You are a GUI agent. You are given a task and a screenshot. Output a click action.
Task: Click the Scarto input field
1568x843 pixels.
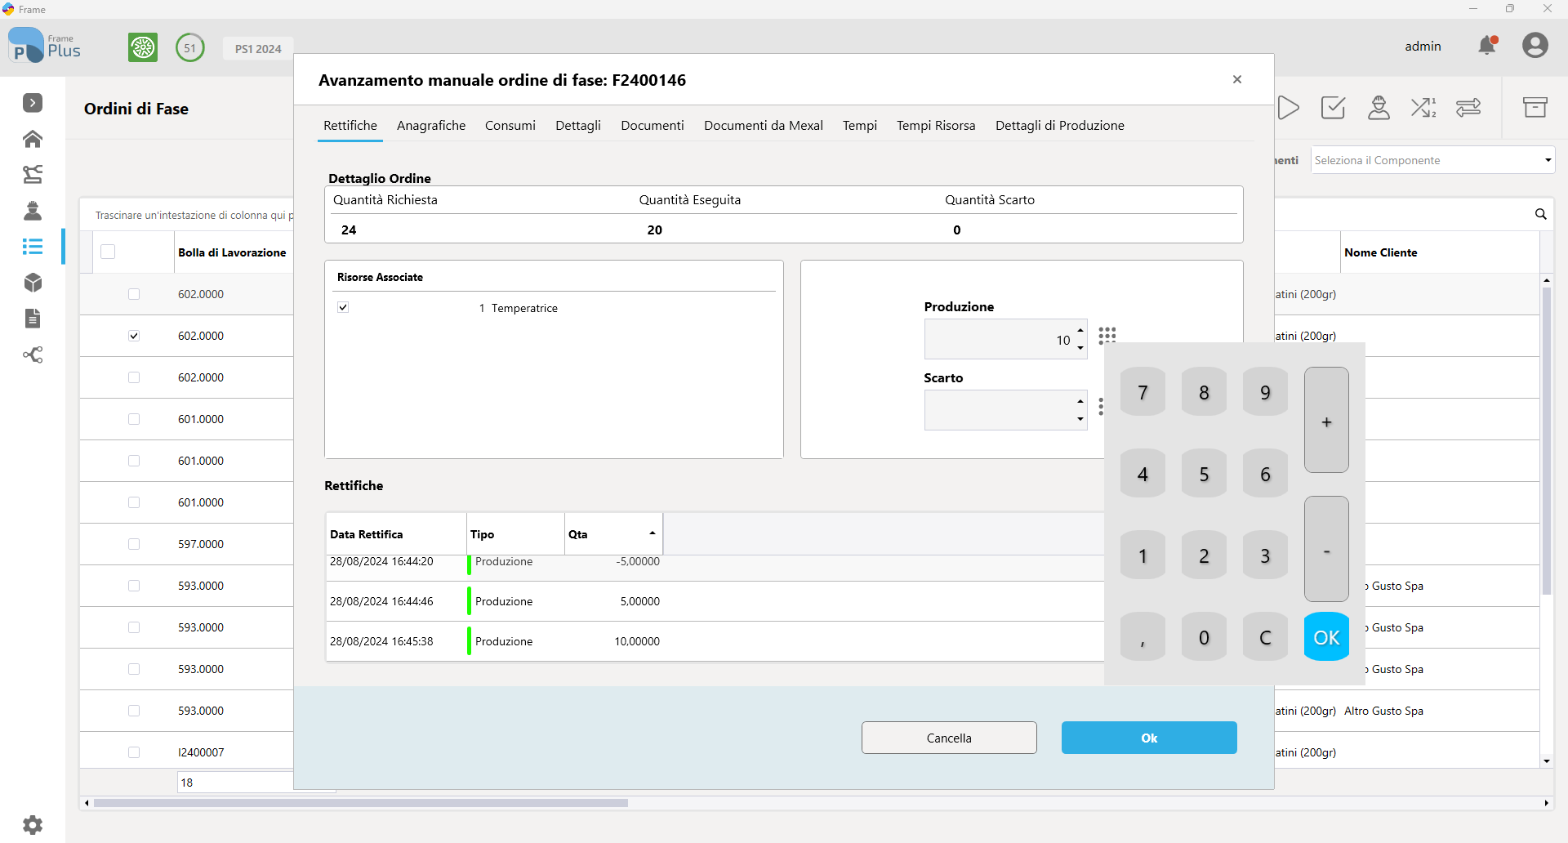point(998,410)
